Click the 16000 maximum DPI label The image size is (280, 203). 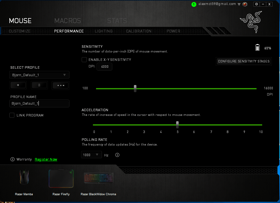click(268, 88)
